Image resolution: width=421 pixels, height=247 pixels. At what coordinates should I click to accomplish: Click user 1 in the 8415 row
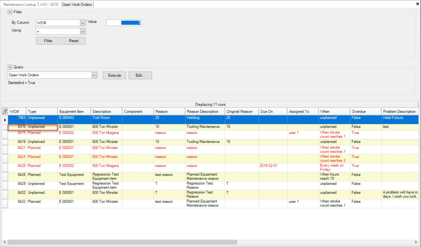pos(303,135)
